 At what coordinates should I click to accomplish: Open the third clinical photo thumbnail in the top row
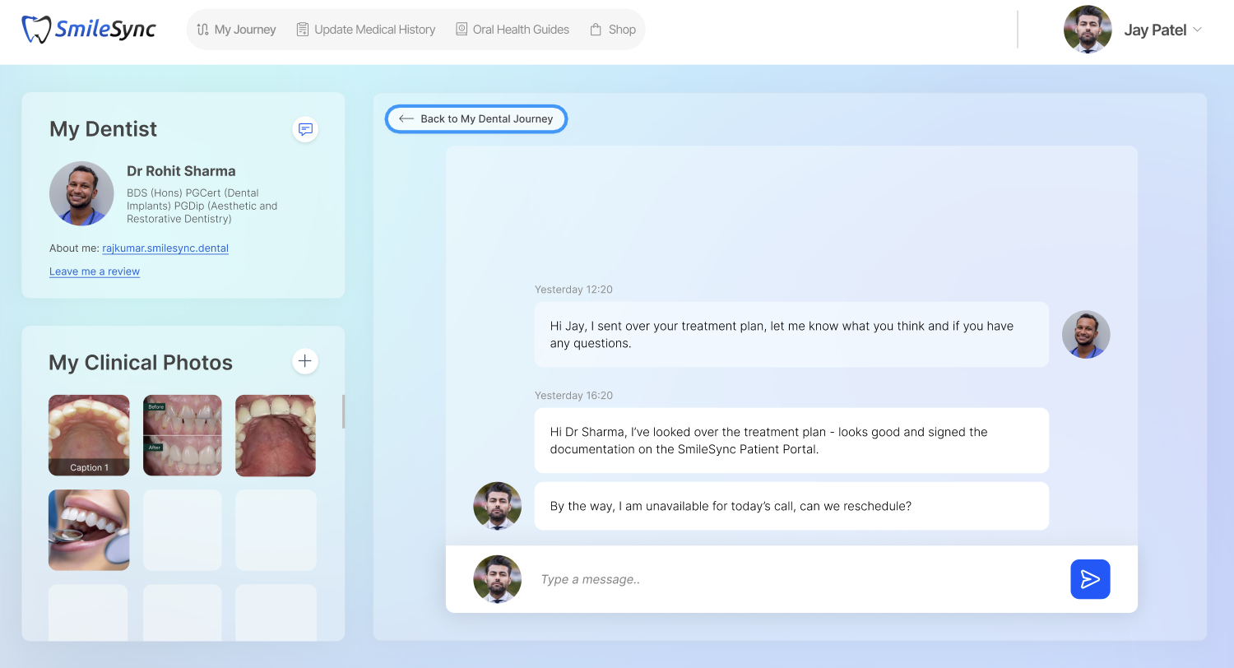(x=276, y=435)
